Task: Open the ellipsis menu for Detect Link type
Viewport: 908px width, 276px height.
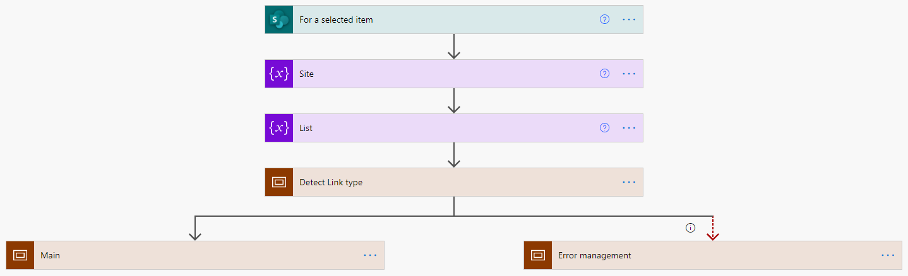Action: 629,182
